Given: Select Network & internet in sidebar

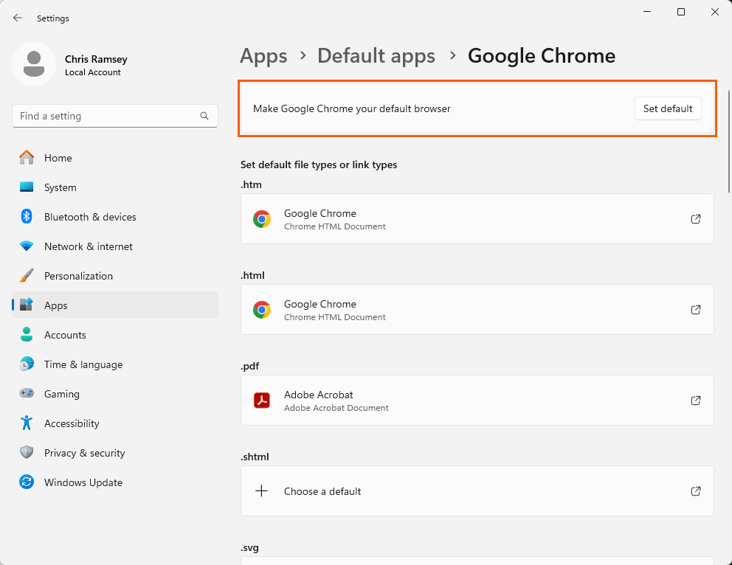Looking at the screenshot, I should tap(115, 246).
